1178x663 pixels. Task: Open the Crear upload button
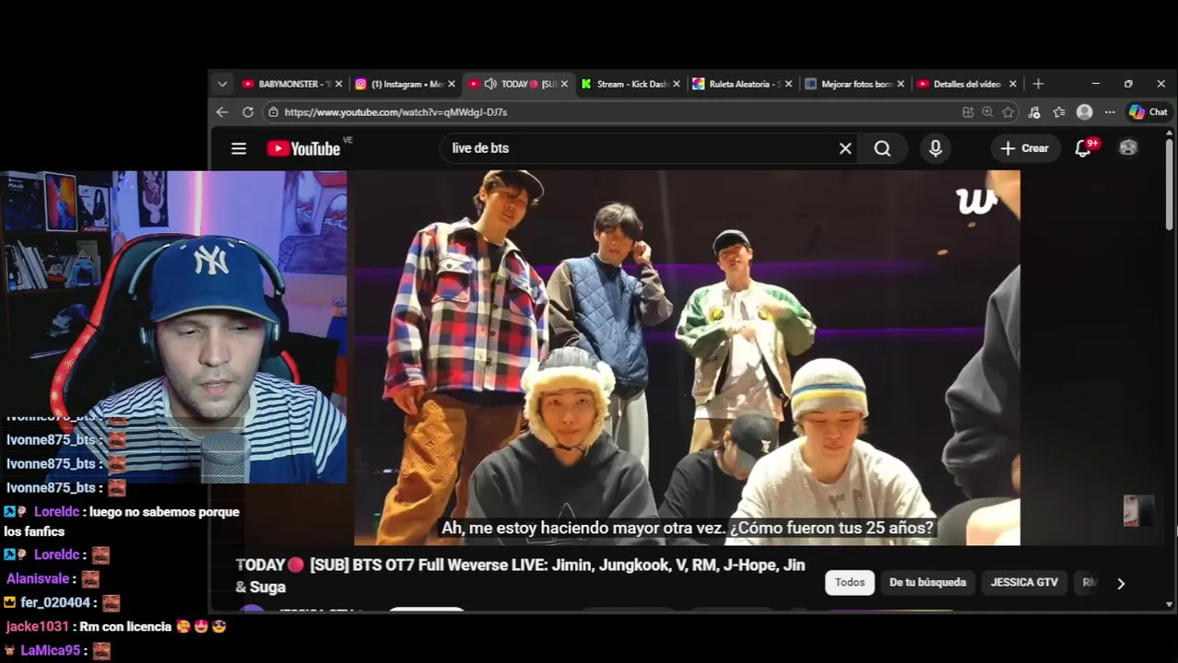(1024, 148)
